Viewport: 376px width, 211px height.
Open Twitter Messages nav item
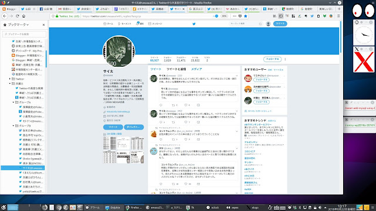(x=155, y=23)
